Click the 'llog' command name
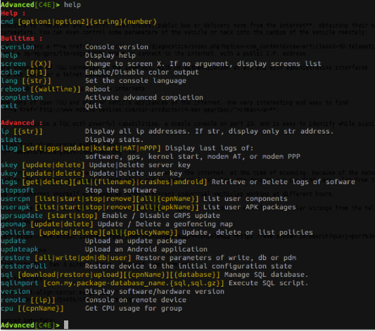Screen dimensions: 375x331 point(9,148)
